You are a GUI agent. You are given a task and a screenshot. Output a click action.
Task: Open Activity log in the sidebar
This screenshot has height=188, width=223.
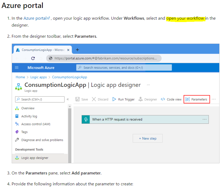tap(29, 116)
